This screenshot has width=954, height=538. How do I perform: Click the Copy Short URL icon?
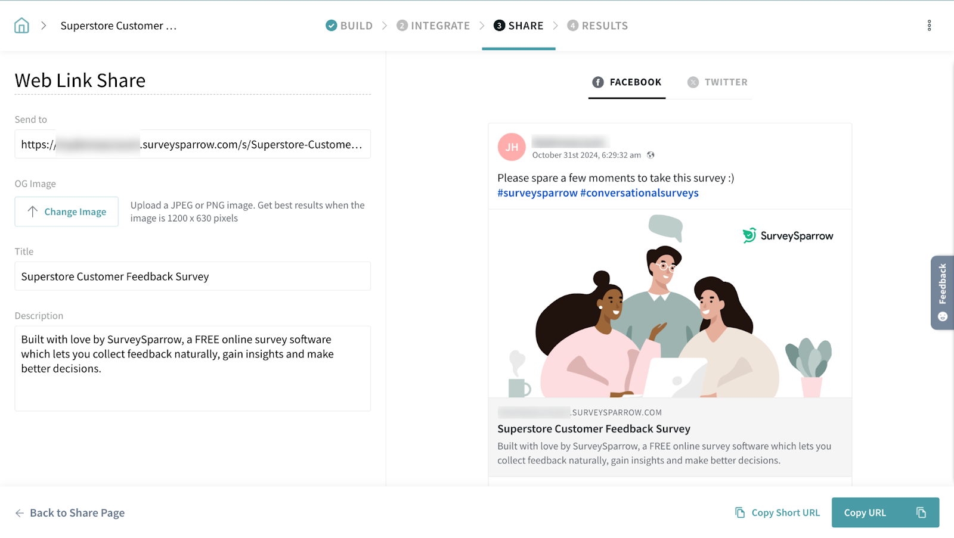click(x=740, y=512)
